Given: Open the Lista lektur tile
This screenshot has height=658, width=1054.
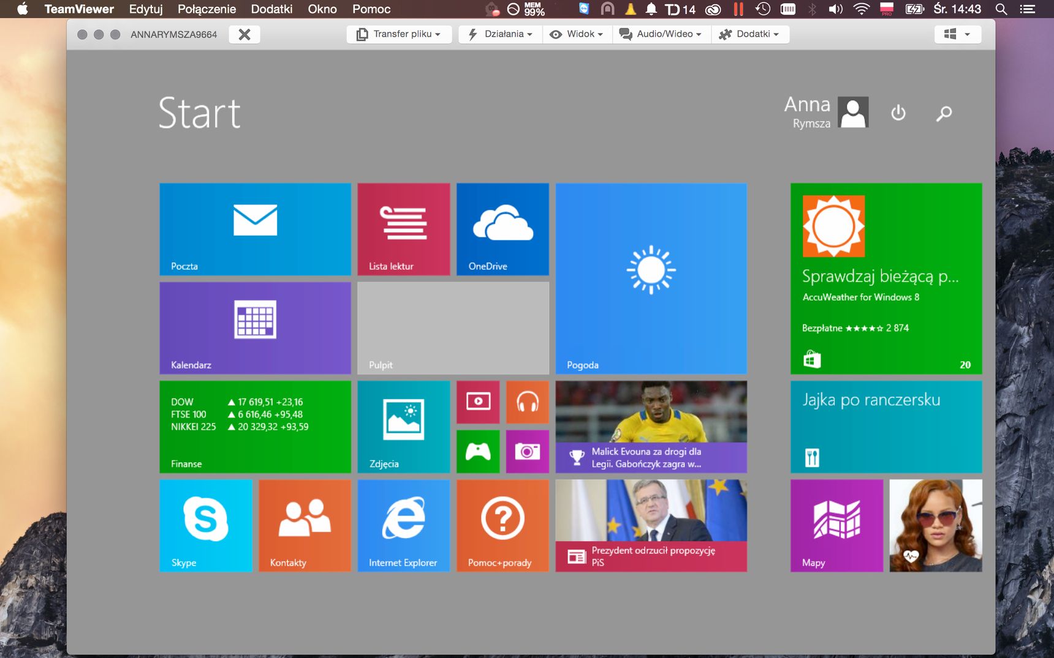Looking at the screenshot, I should (x=403, y=229).
